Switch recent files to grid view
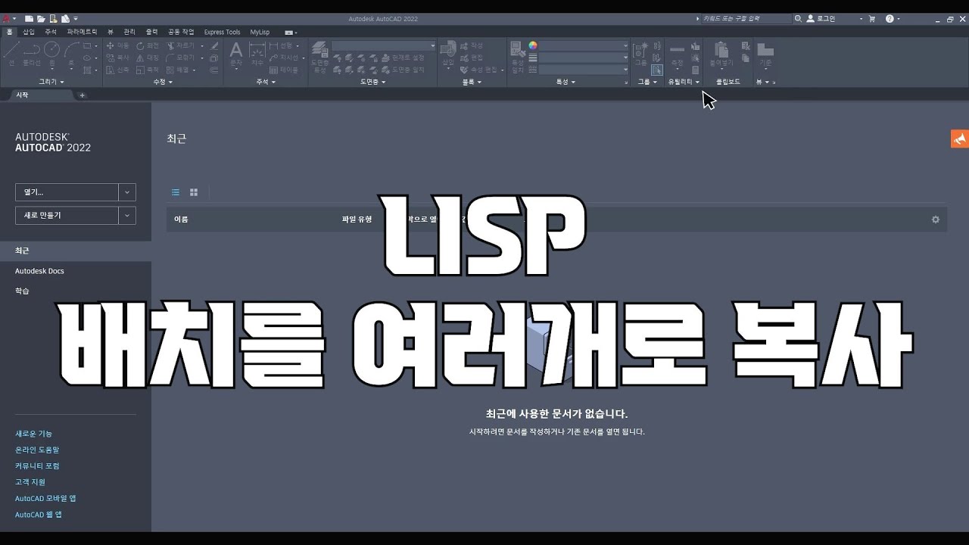The height and width of the screenshot is (545, 969). point(194,192)
